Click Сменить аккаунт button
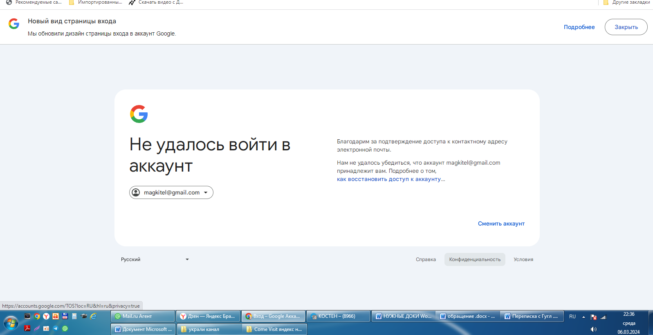 tap(501, 223)
